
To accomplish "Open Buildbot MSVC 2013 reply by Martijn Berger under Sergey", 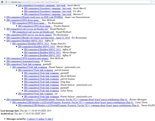I will (x=37, y=47).
